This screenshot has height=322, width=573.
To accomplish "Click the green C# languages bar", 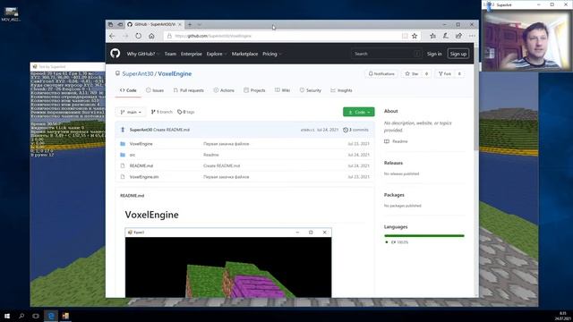I will [x=423, y=236].
